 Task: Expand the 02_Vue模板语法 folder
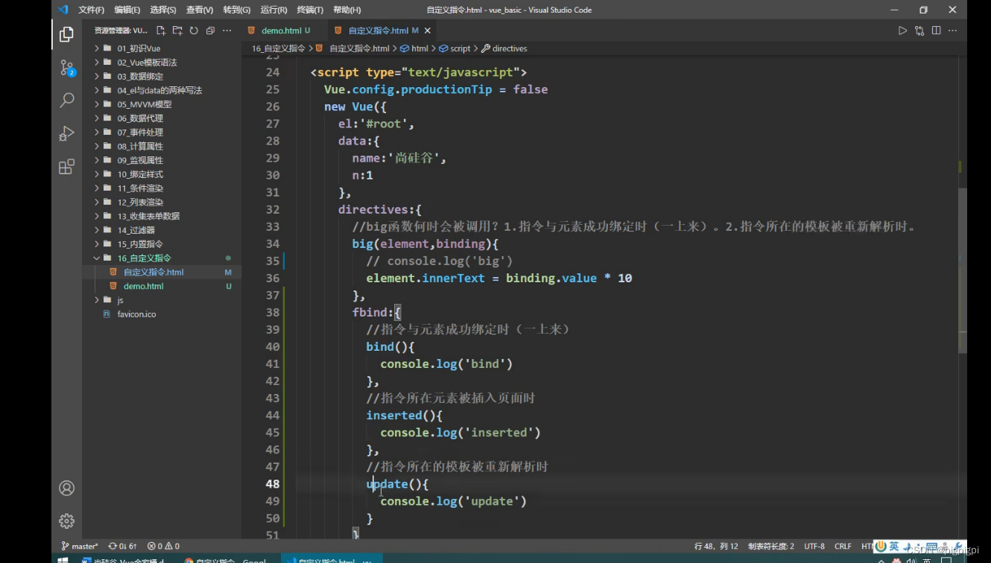click(x=162, y=63)
